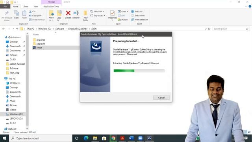Viewport: 252px width, 142px height.
Task: Open the Application Tools tab
Action: pyautogui.click(x=51, y=6)
